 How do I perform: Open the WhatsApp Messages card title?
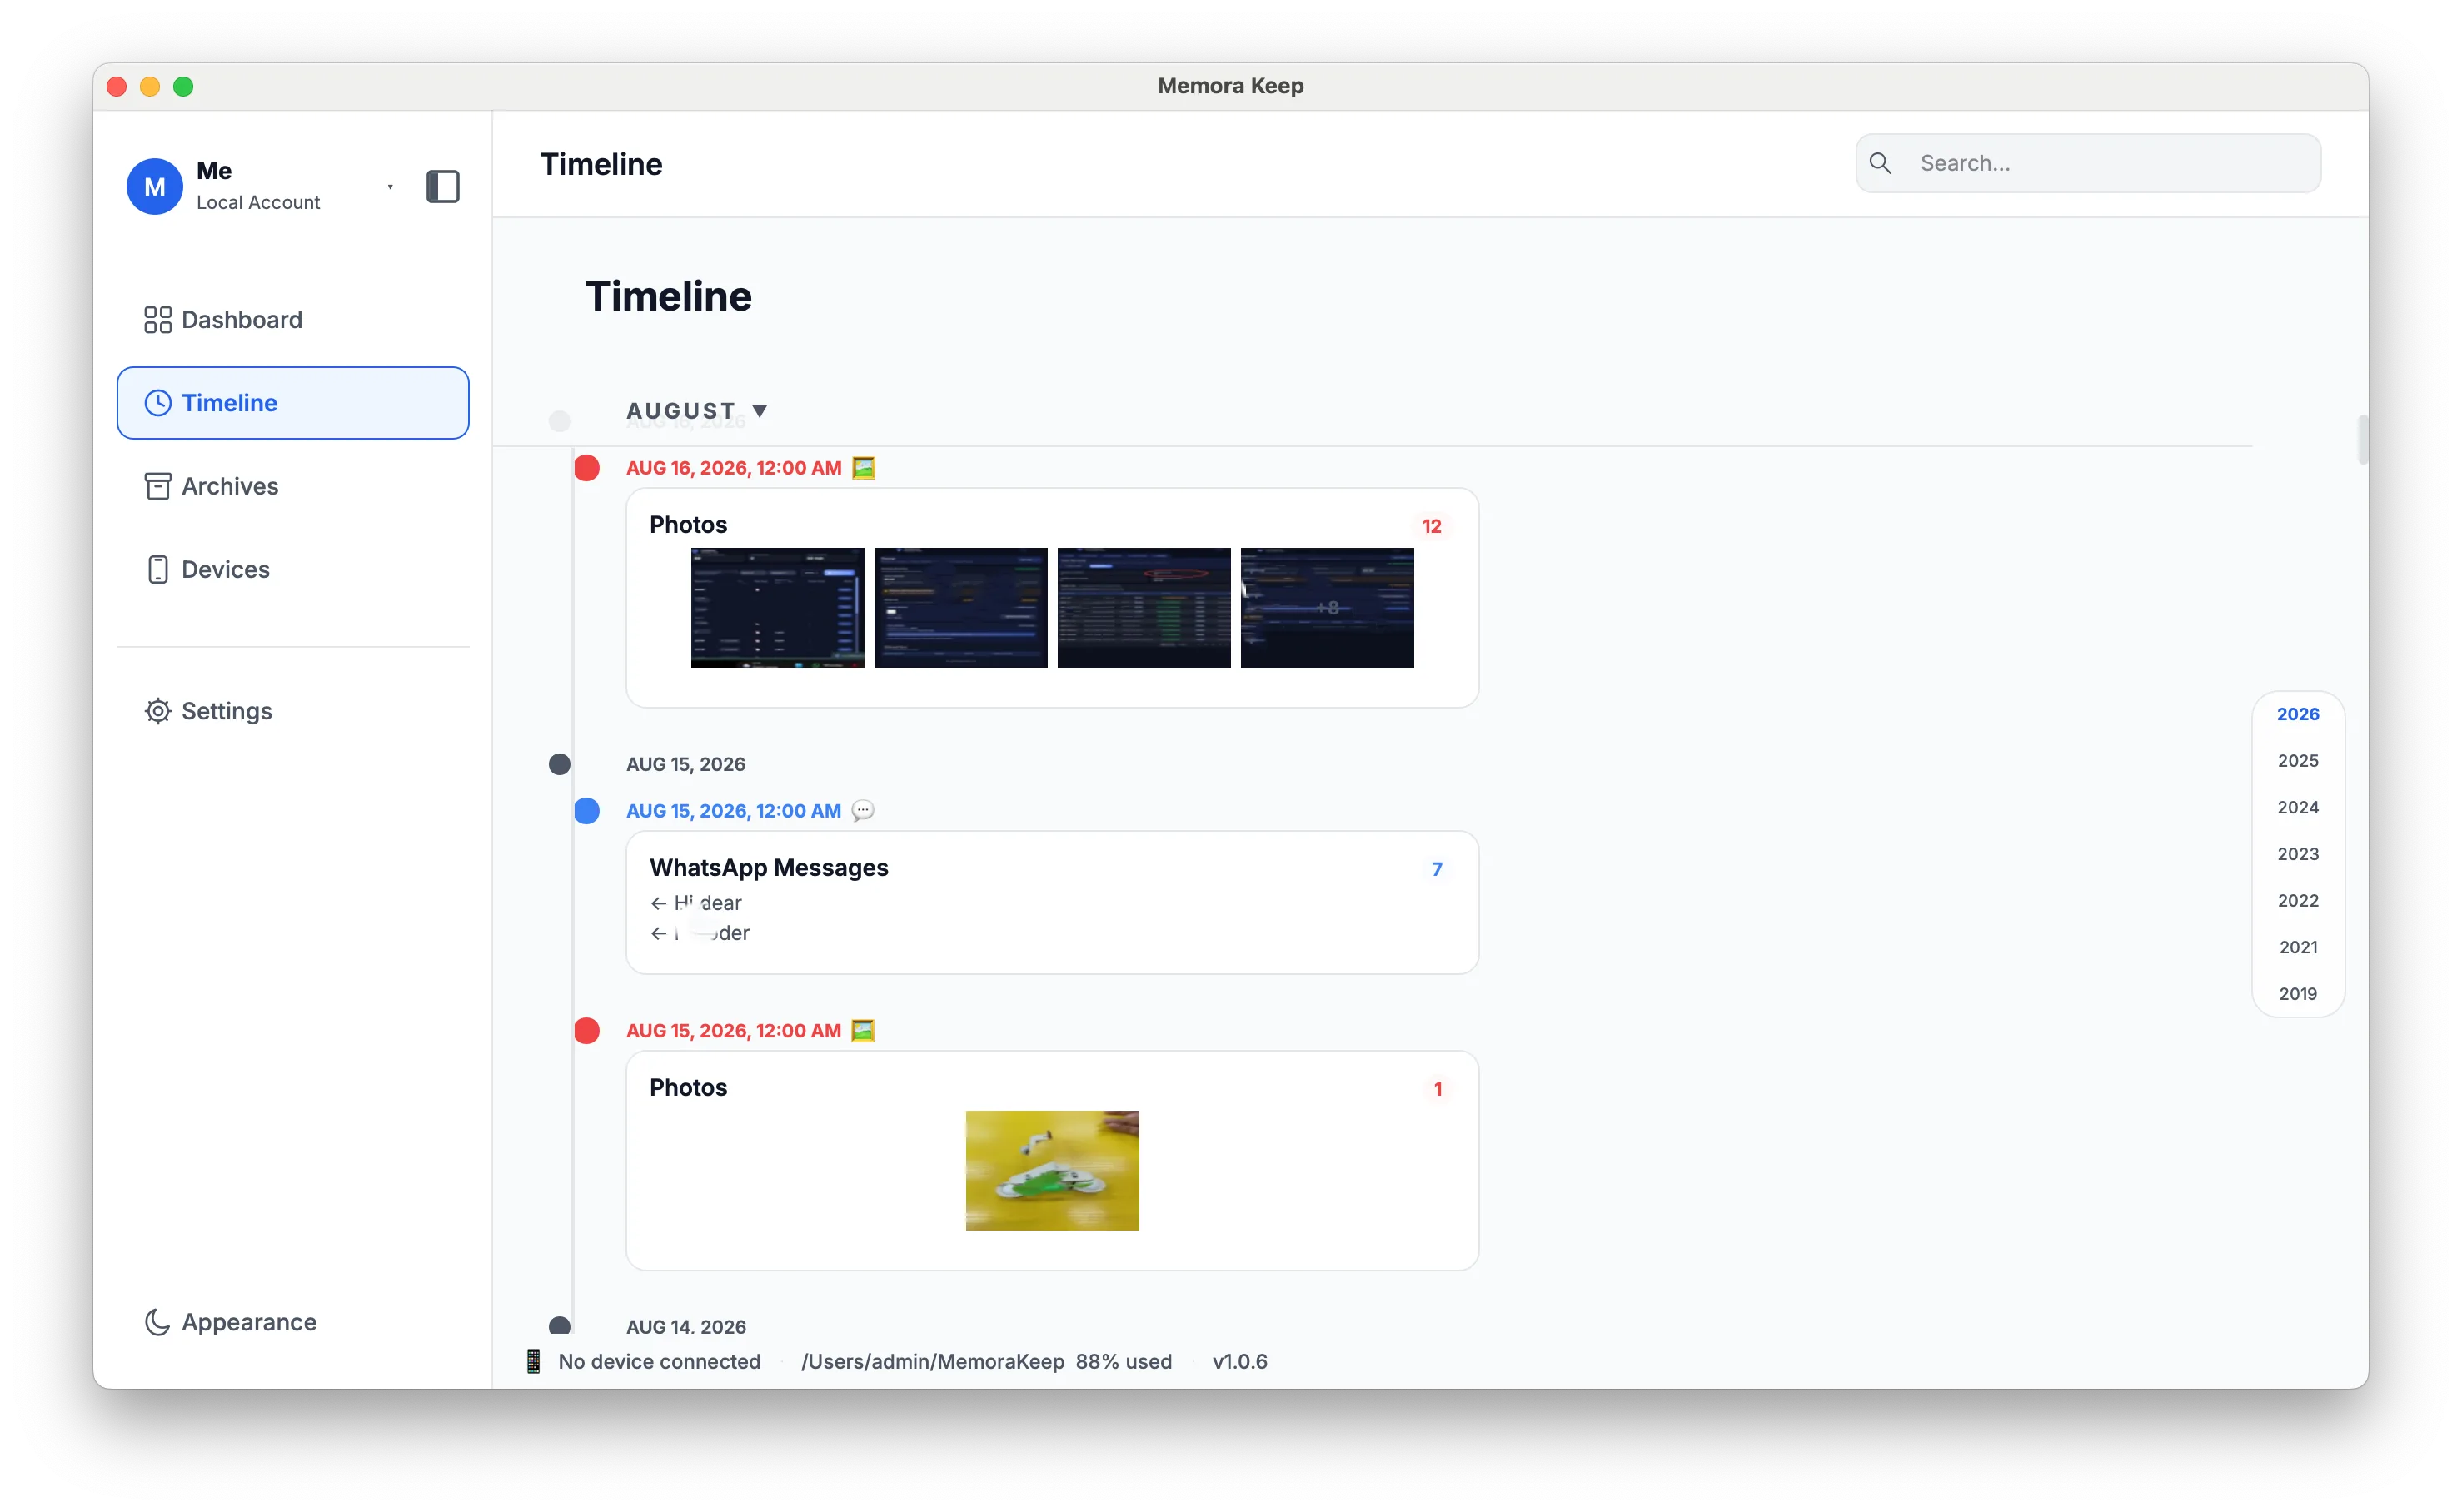click(768, 868)
